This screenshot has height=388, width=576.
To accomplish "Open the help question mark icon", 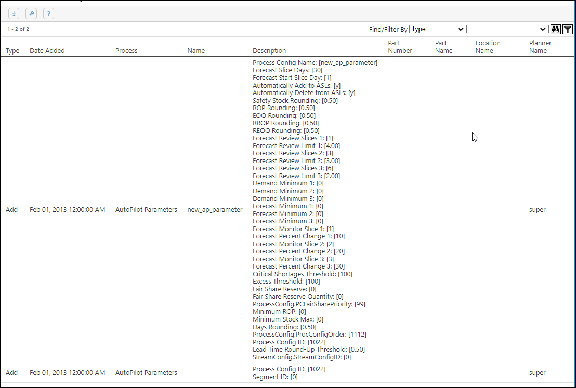I will [x=48, y=14].
